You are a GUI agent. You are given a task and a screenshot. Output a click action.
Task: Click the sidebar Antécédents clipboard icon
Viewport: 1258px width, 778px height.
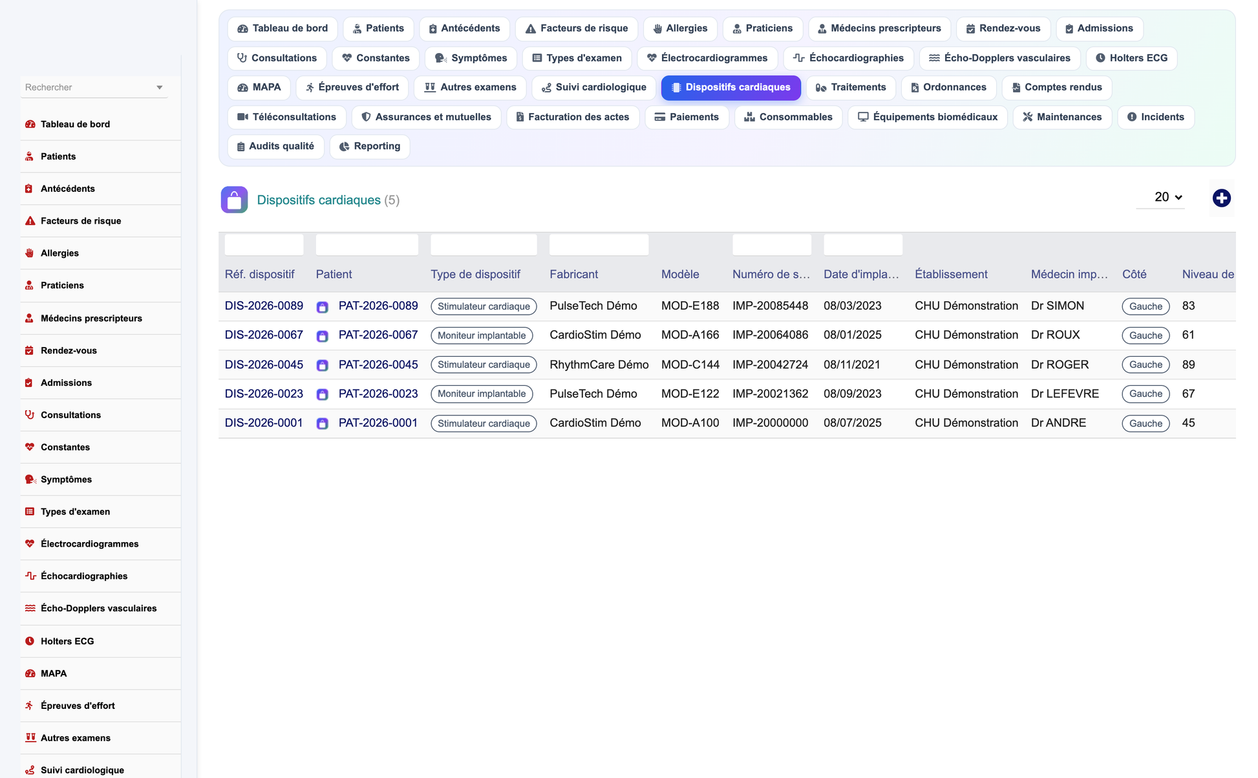pyautogui.click(x=29, y=189)
